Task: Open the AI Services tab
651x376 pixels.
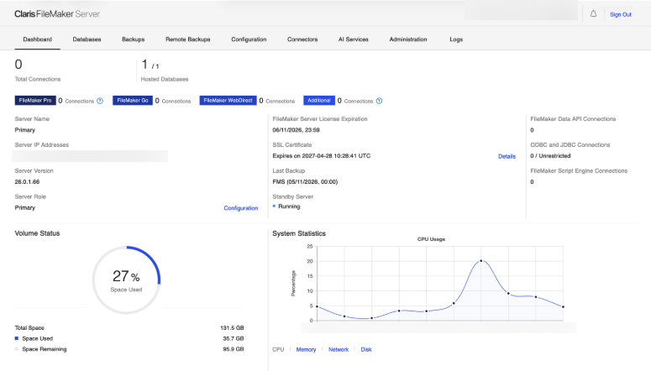Action: point(354,39)
